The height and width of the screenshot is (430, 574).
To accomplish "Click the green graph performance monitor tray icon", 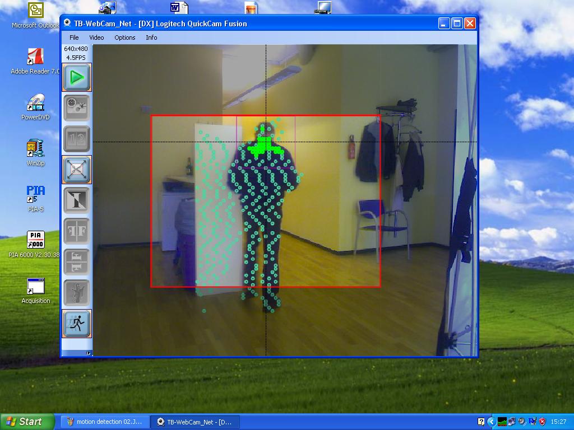I will click(502, 422).
